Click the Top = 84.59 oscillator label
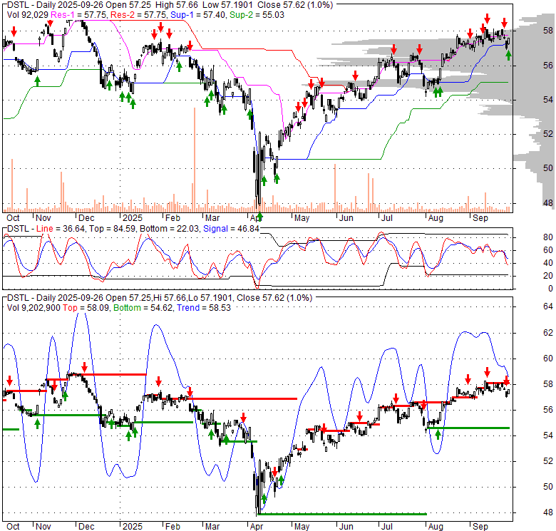 [x=112, y=229]
